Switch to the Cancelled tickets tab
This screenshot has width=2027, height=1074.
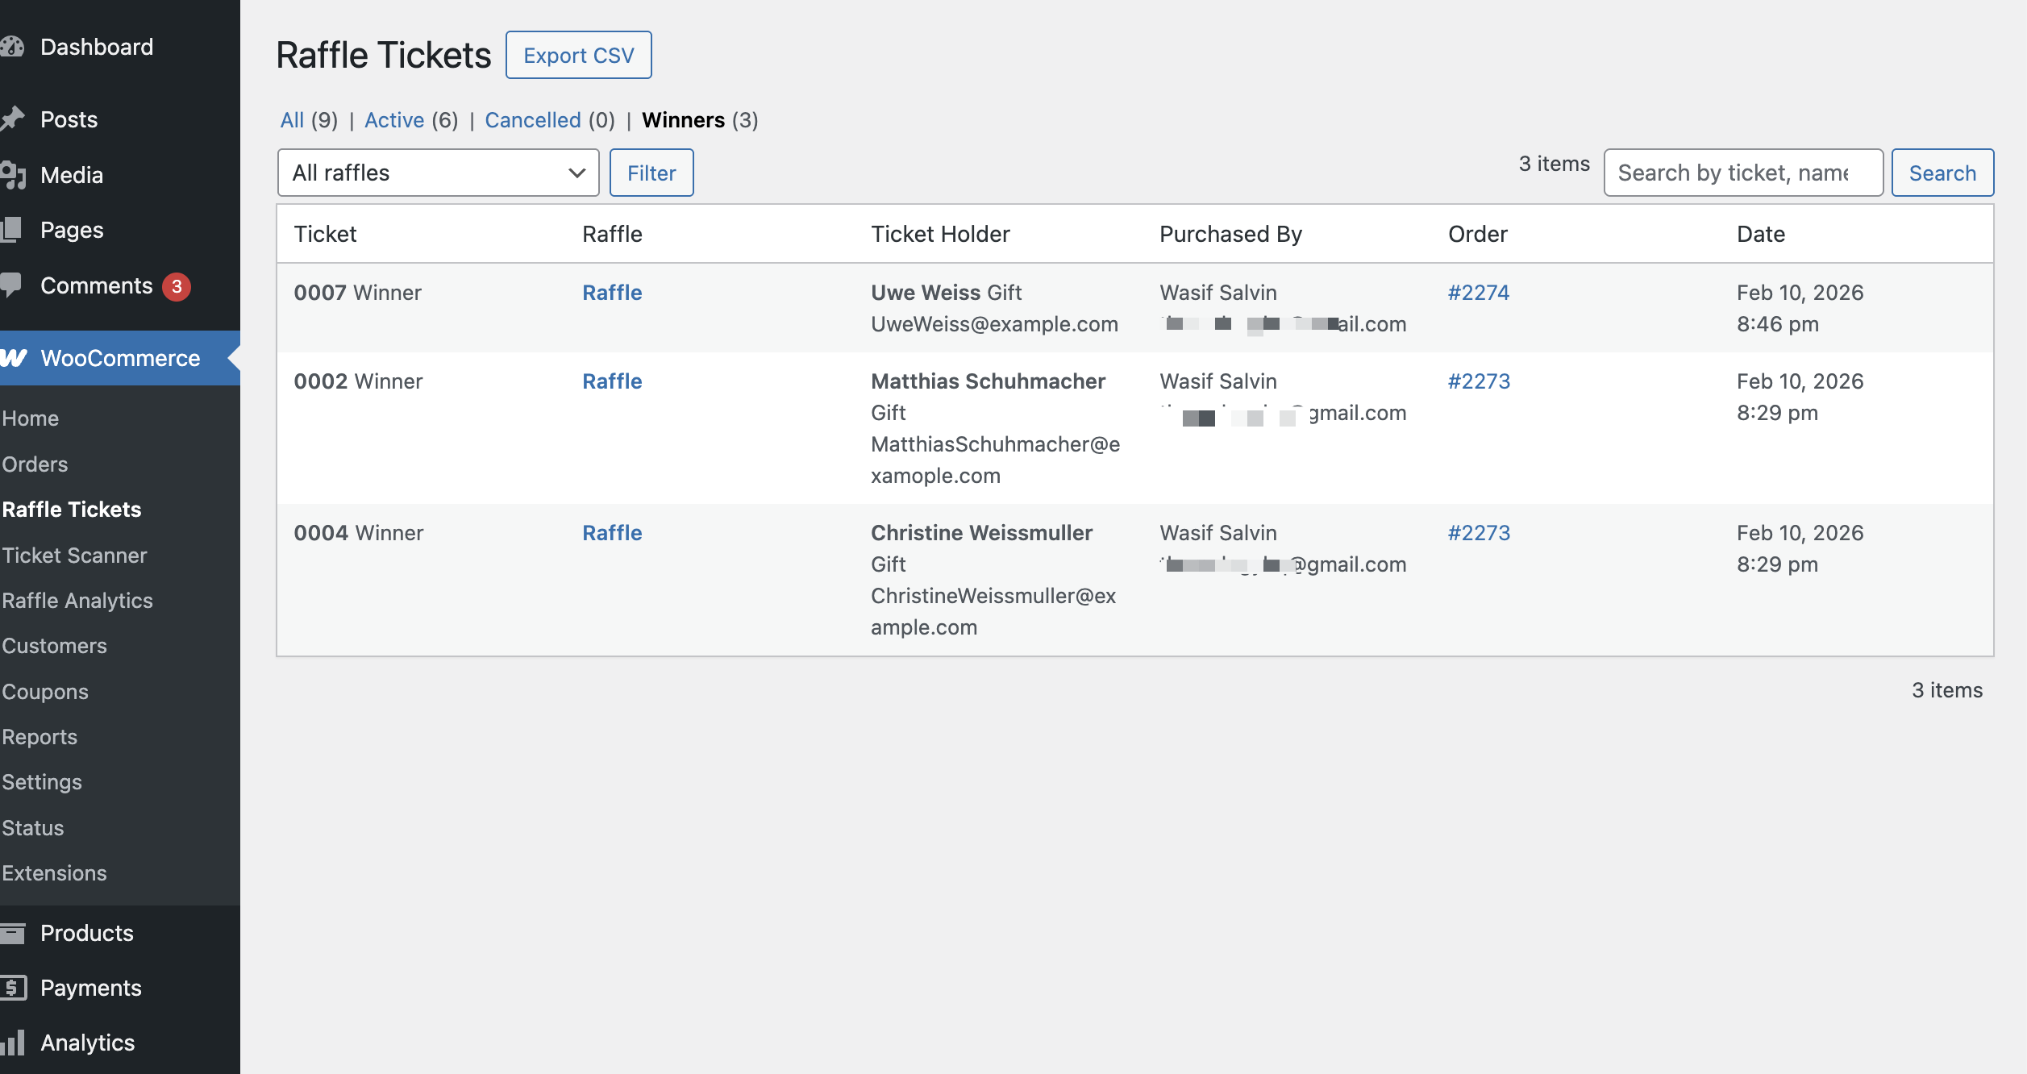click(x=533, y=119)
